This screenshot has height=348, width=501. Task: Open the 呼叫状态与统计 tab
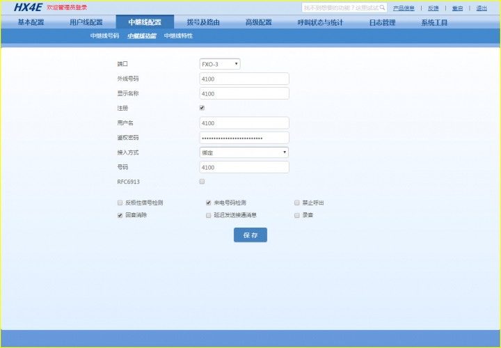tap(320, 22)
